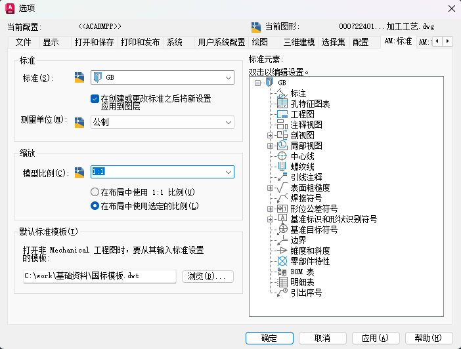Click the 工程图 drawing icon
The width and height of the screenshot is (461, 349).
[282, 114]
